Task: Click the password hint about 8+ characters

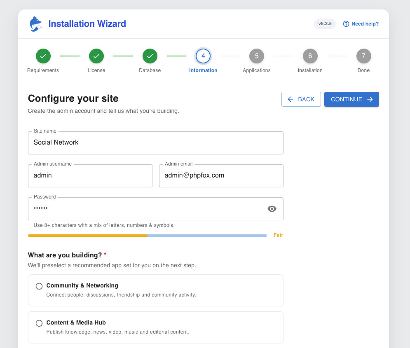Action: 104,225
